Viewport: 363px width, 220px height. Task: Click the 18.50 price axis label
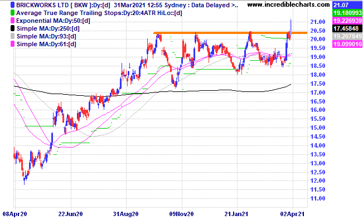click(x=318, y=66)
